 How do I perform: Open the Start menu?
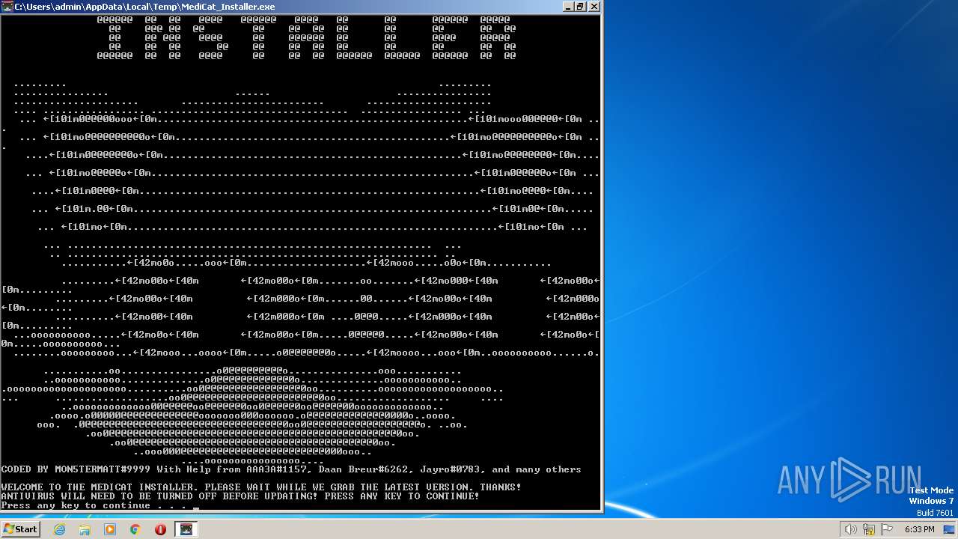[20, 529]
